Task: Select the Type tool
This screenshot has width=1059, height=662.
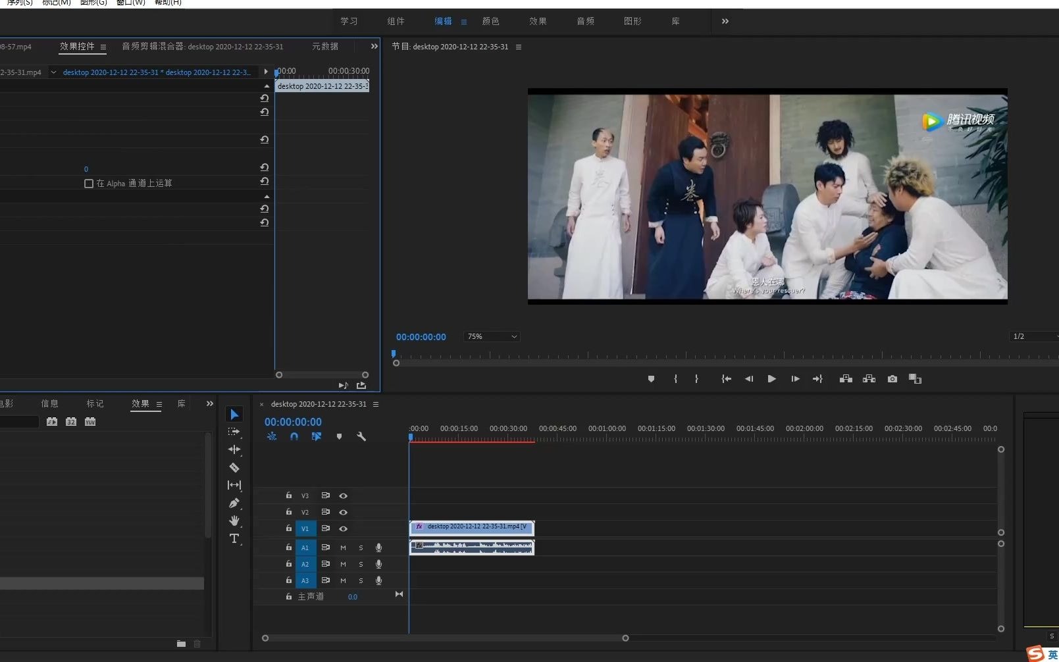Action: 234,538
